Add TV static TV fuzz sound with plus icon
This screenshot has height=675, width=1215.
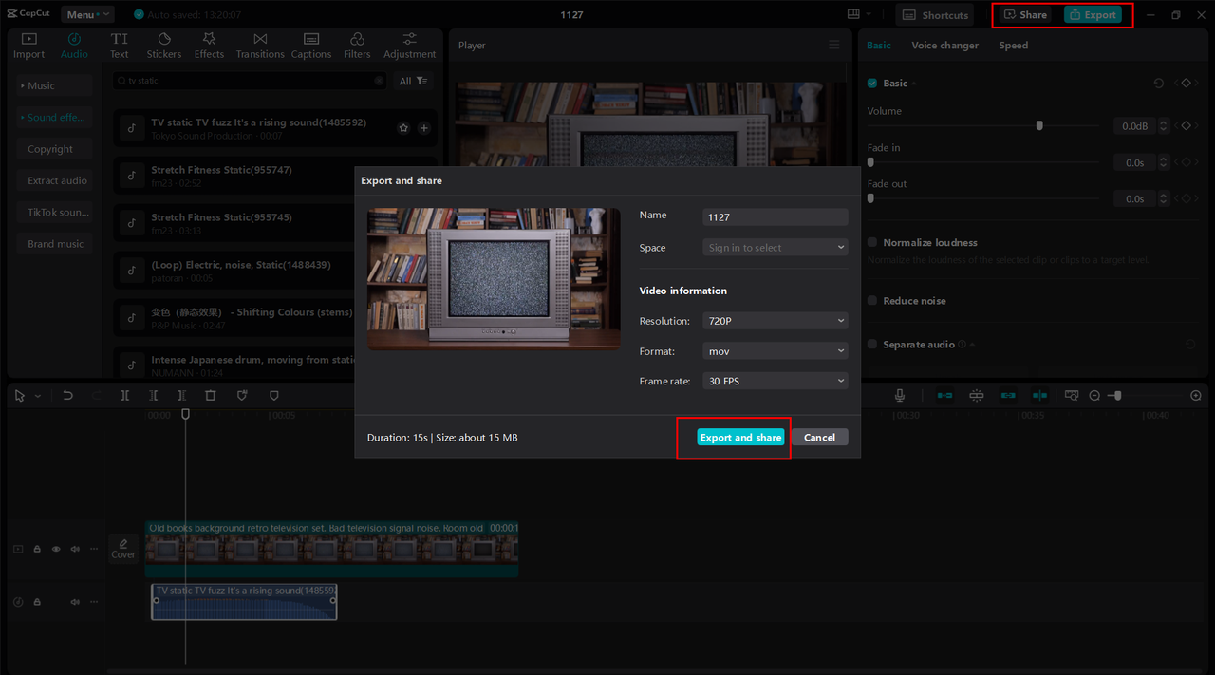point(424,128)
